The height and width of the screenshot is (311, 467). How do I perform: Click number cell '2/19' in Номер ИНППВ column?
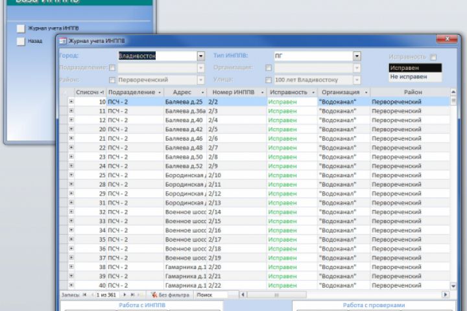[237, 258]
